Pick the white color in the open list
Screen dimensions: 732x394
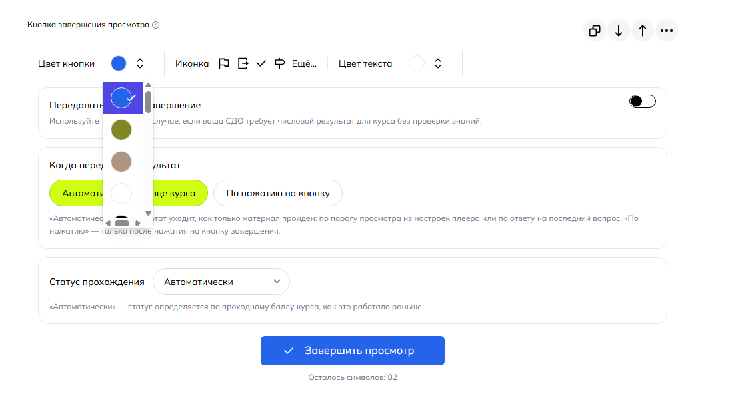(121, 194)
